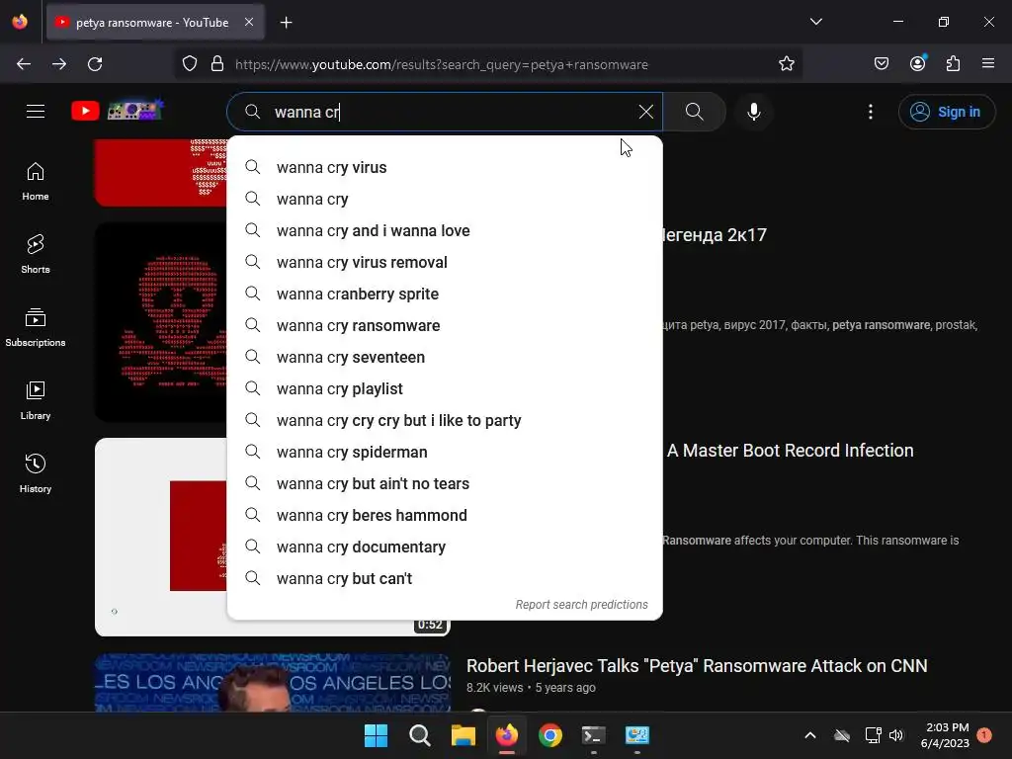Open volume control in system tray
This screenshot has width=1012, height=759.
click(x=895, y=735)
